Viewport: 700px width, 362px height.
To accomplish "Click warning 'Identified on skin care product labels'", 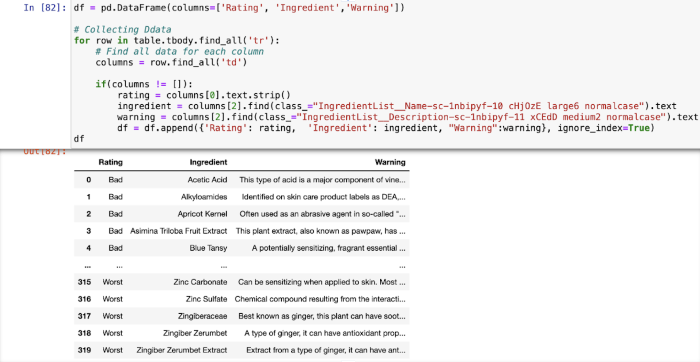I will (324, 197).
